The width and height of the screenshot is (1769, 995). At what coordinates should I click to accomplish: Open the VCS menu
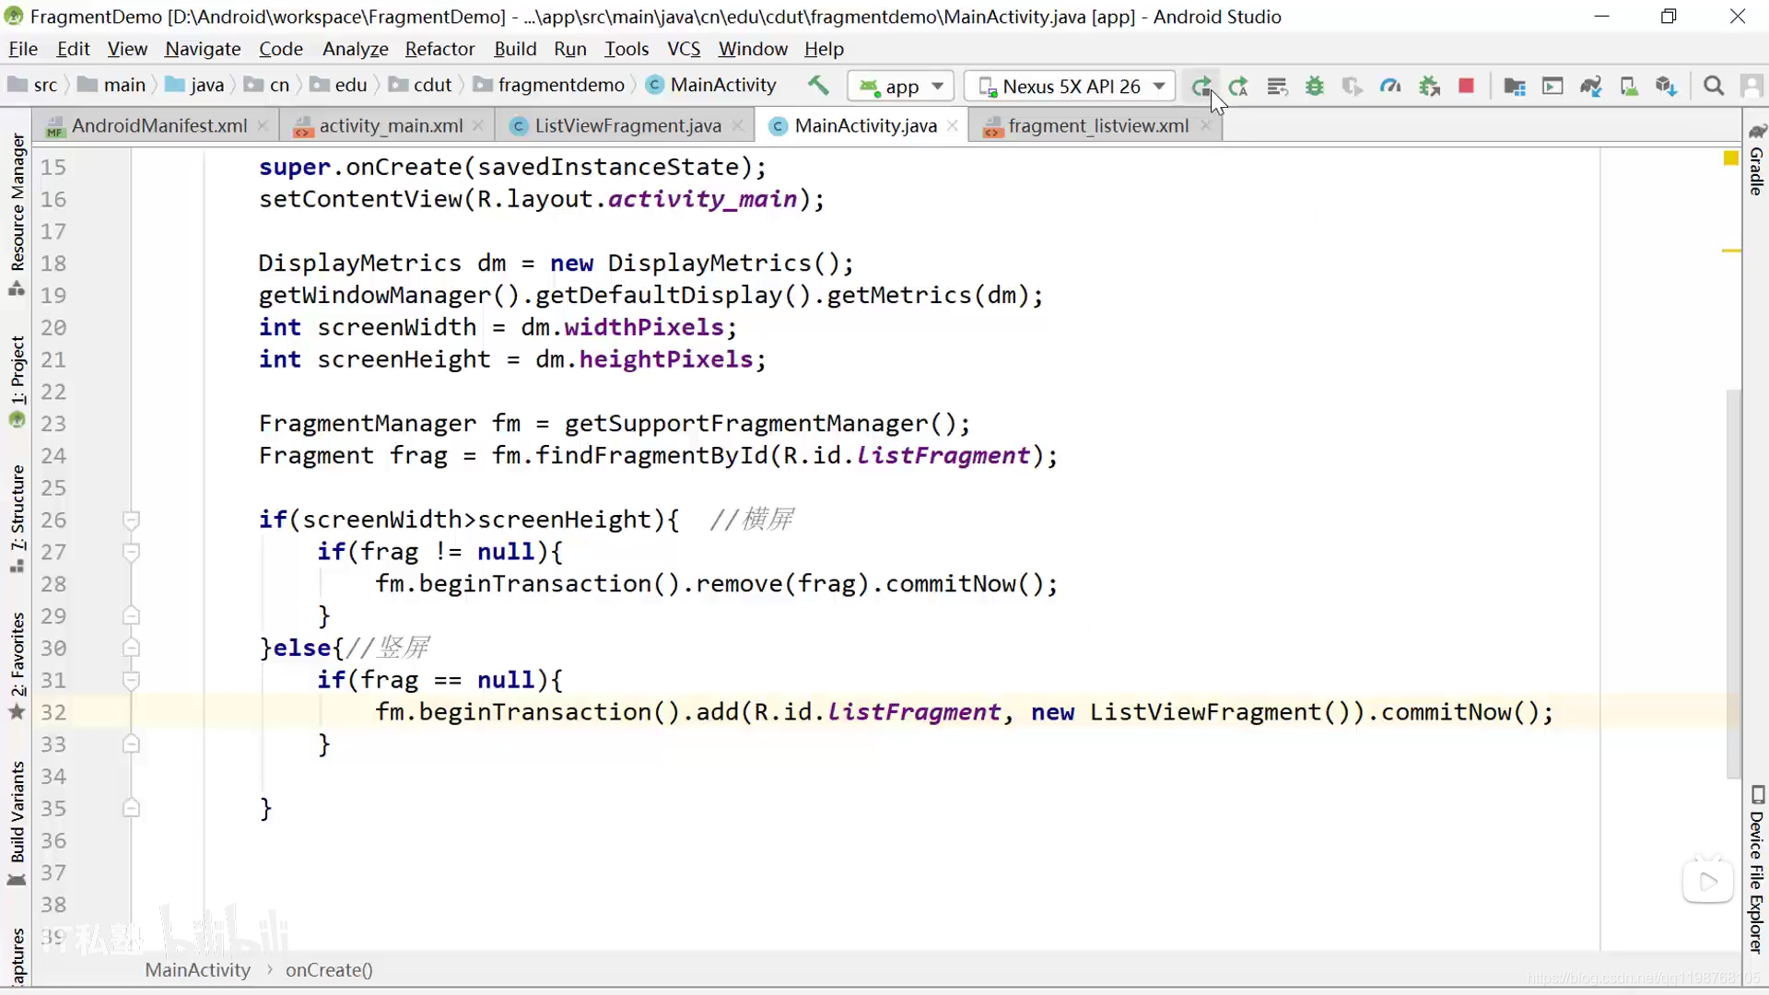point(684,49)
